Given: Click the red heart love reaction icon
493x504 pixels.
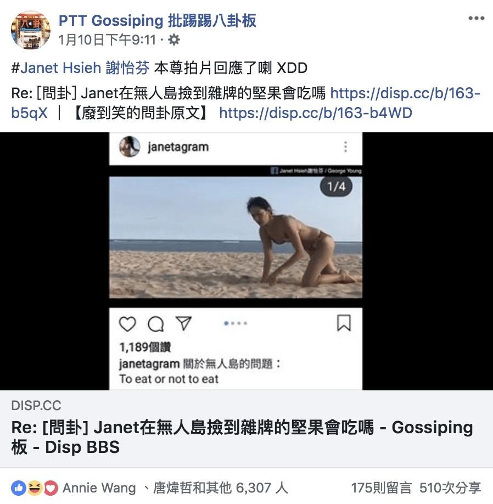Looking at the screenshot, I should [51, 488].
